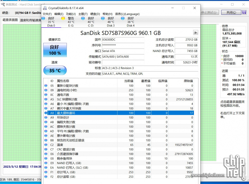The height and width of the screenshot is (184, 249).
Task: Select the Disk 0 drive tab
Action: tap(51, 22)
